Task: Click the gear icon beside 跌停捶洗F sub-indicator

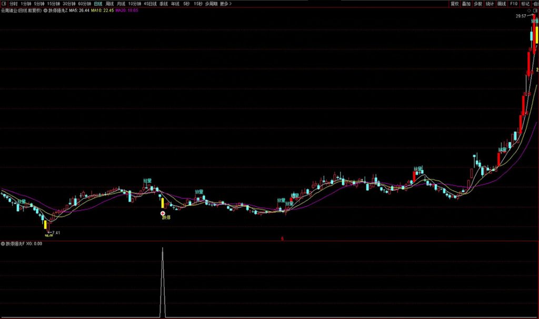Action: point(3,244)
